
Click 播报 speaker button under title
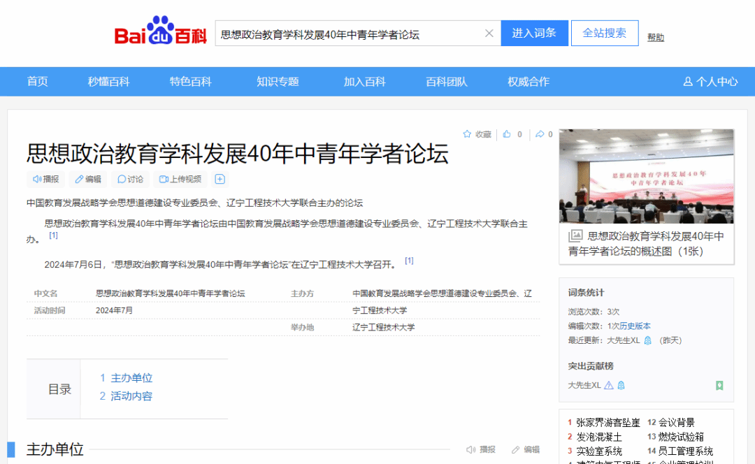tap(46, 180)
